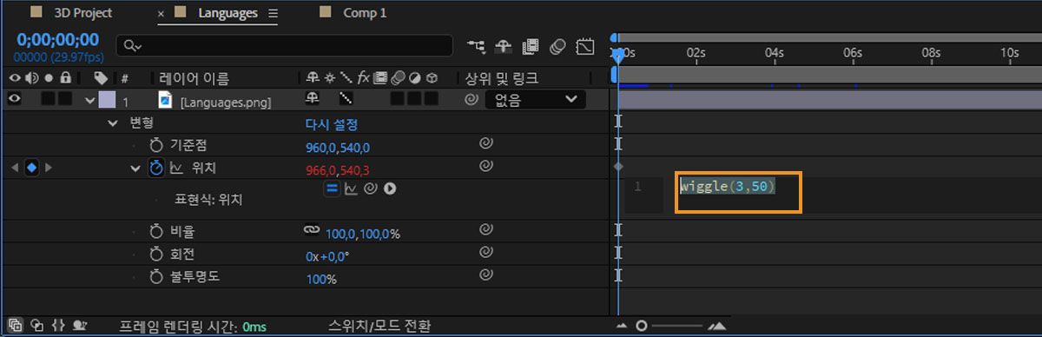Zoom in timeline with large mountains icon

716,326
